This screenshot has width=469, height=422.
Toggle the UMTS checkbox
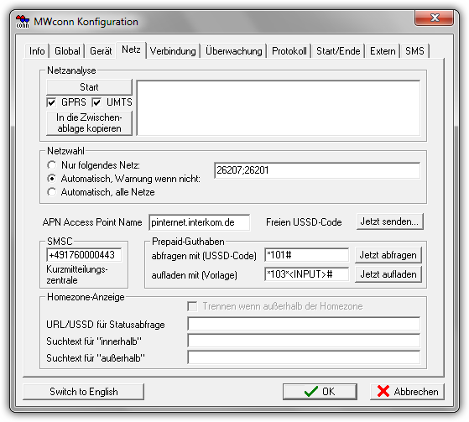pyautogui.click(x=96, y=102)
